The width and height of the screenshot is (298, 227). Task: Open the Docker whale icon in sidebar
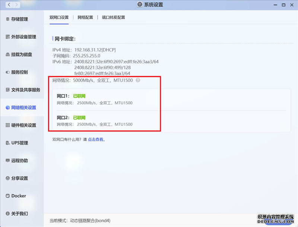click(7, 196)
